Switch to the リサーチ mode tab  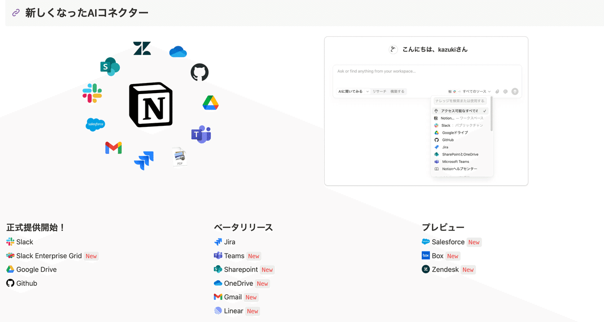[x=379, y=92]
